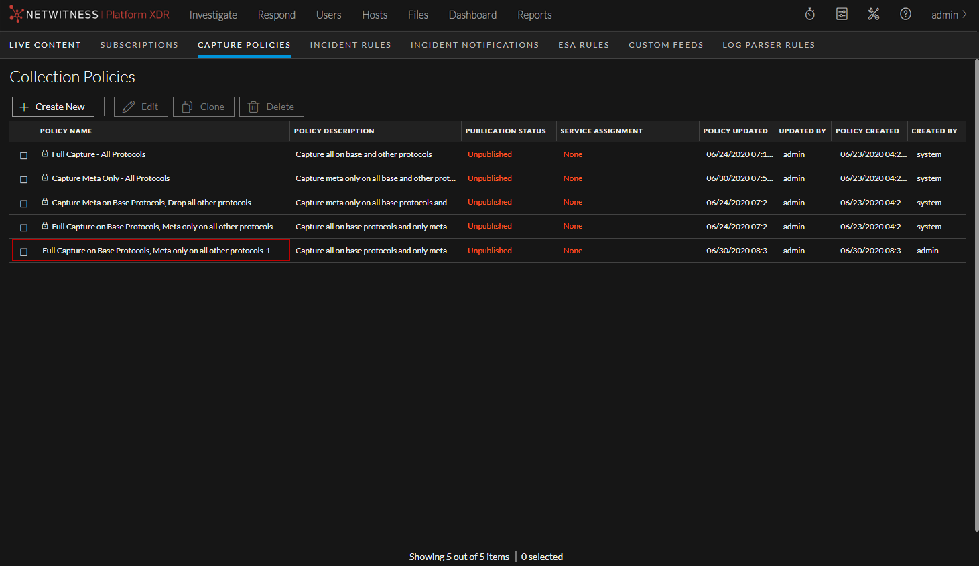979x566 pixels.
Task: Click the Unpublished status on first row
Action: point(489,154)
